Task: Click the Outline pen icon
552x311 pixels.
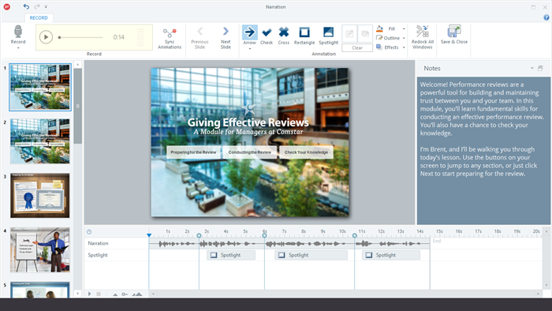Action: (379, 38)
